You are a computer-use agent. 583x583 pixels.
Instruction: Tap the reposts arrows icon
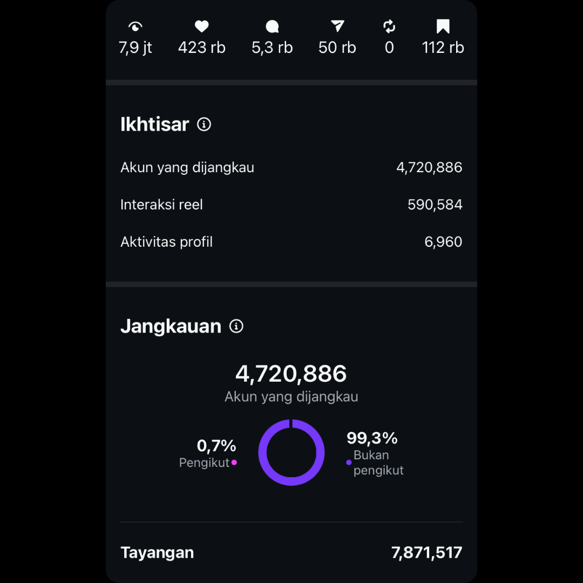click(x=389, y=26)
